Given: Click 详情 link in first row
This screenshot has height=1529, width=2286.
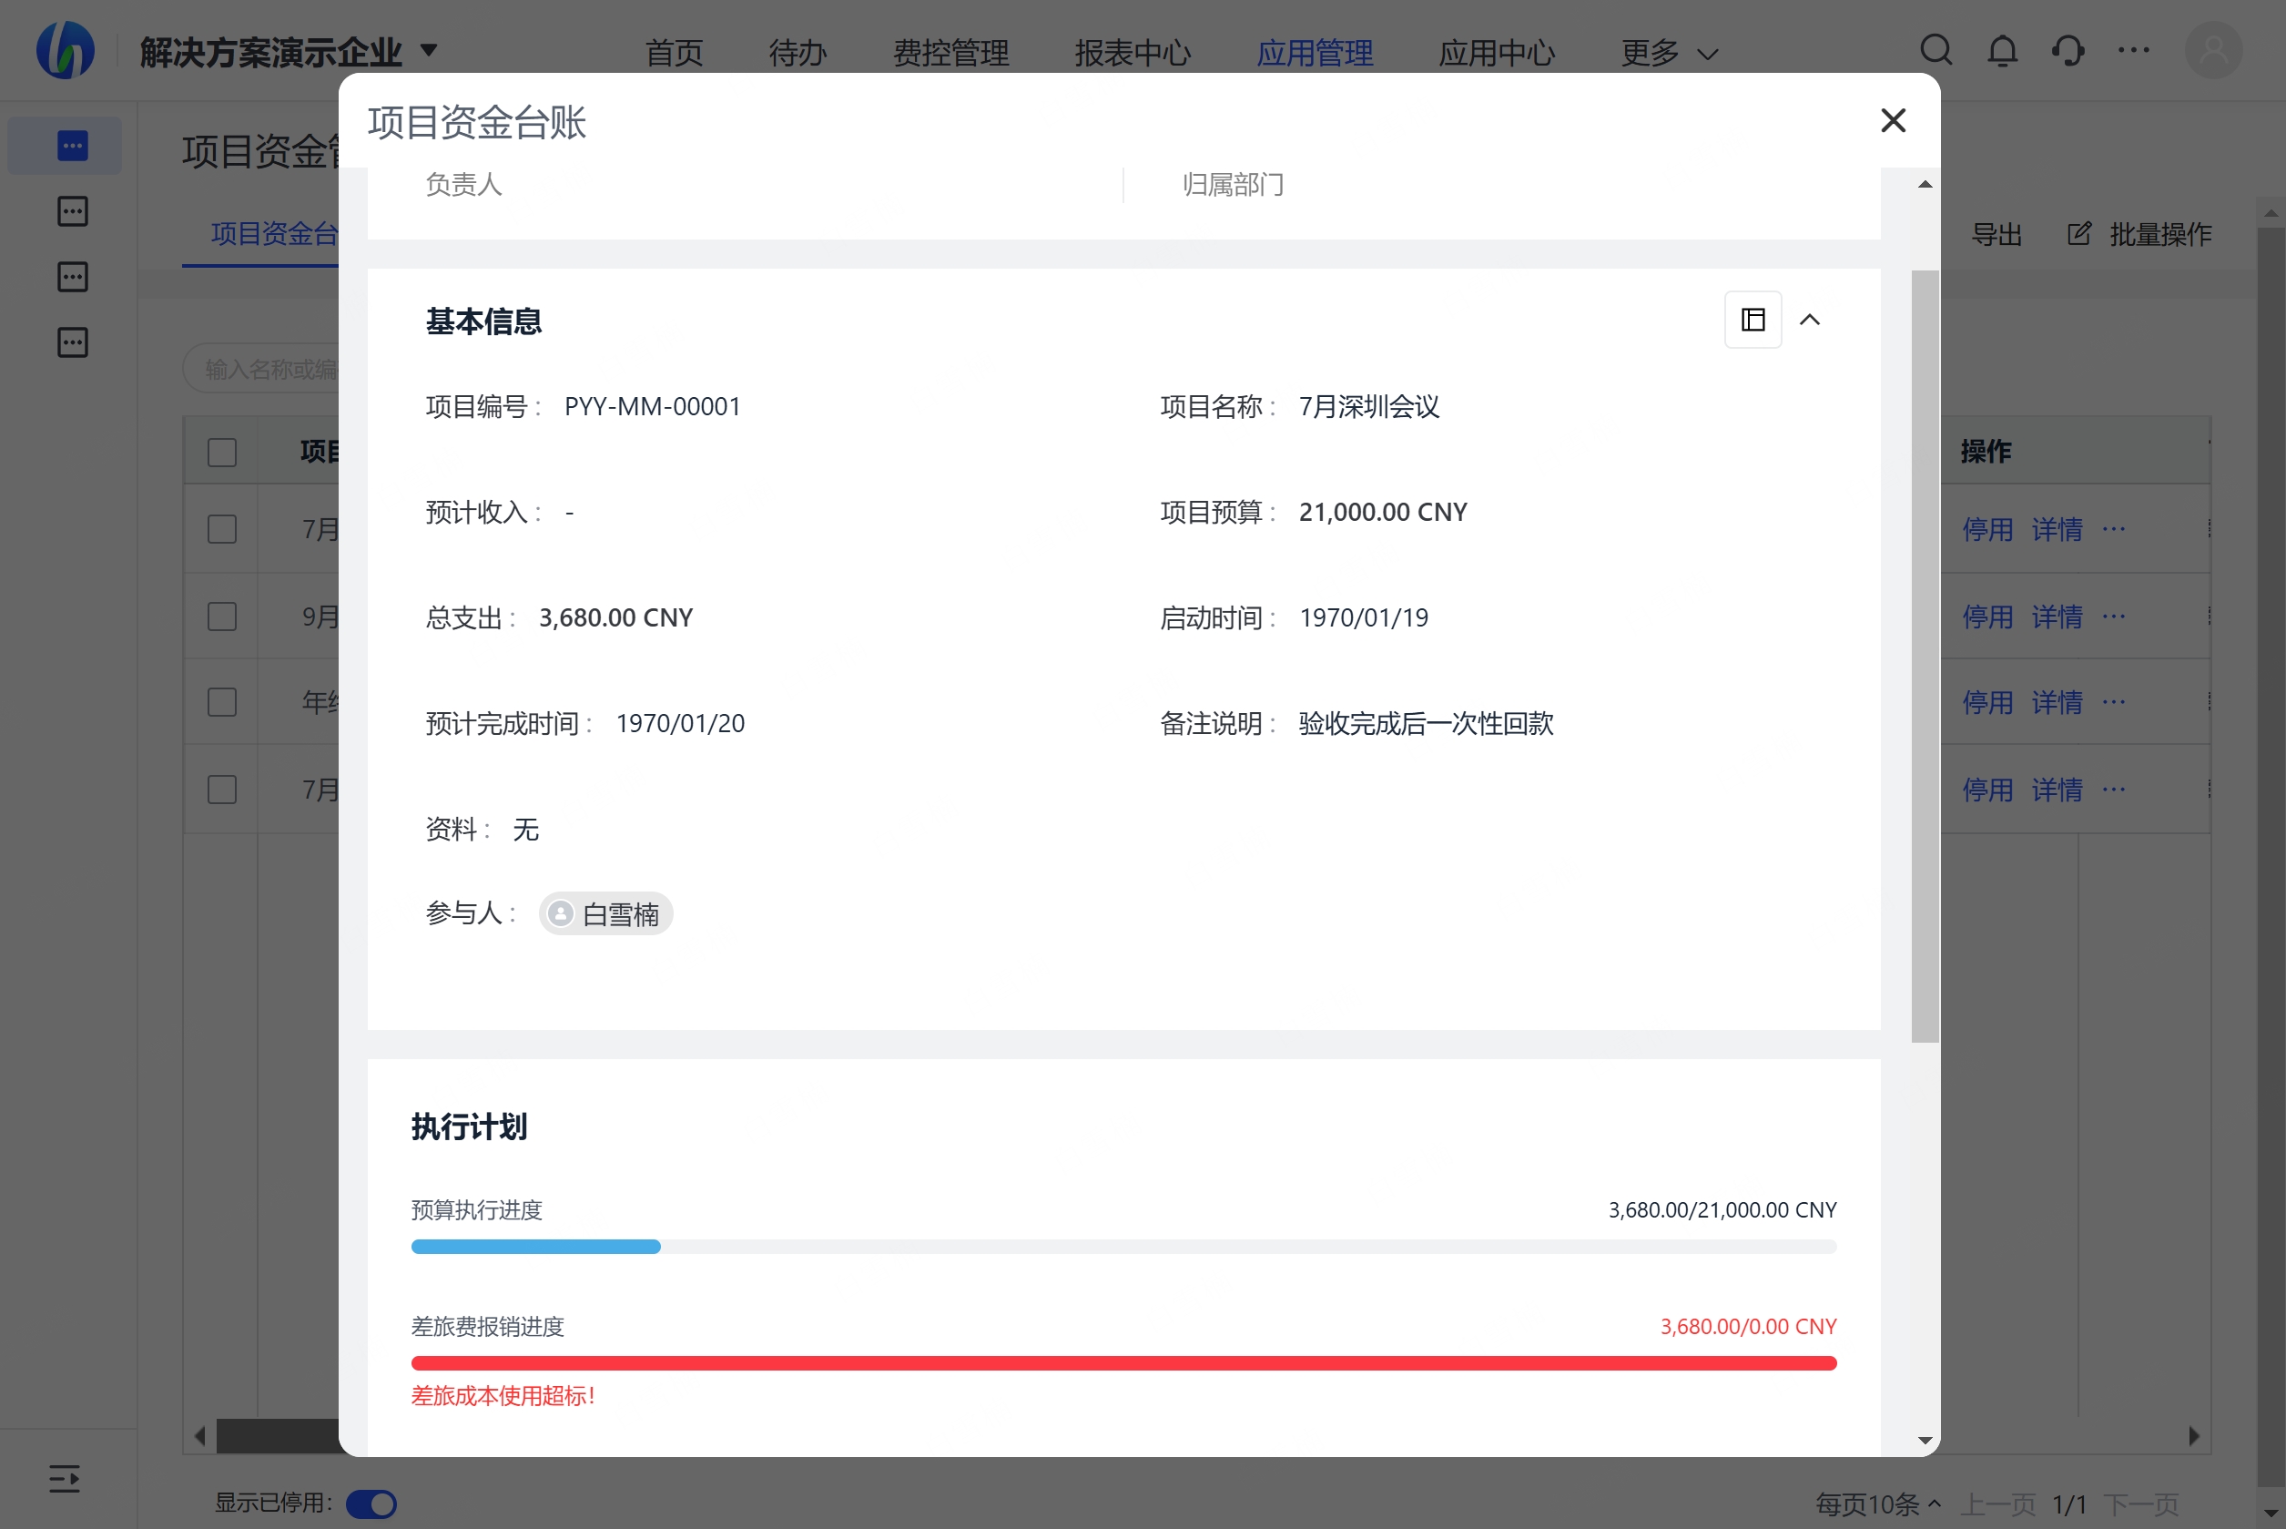Looking at the screenshot, I should click(x=2056, y=529).
